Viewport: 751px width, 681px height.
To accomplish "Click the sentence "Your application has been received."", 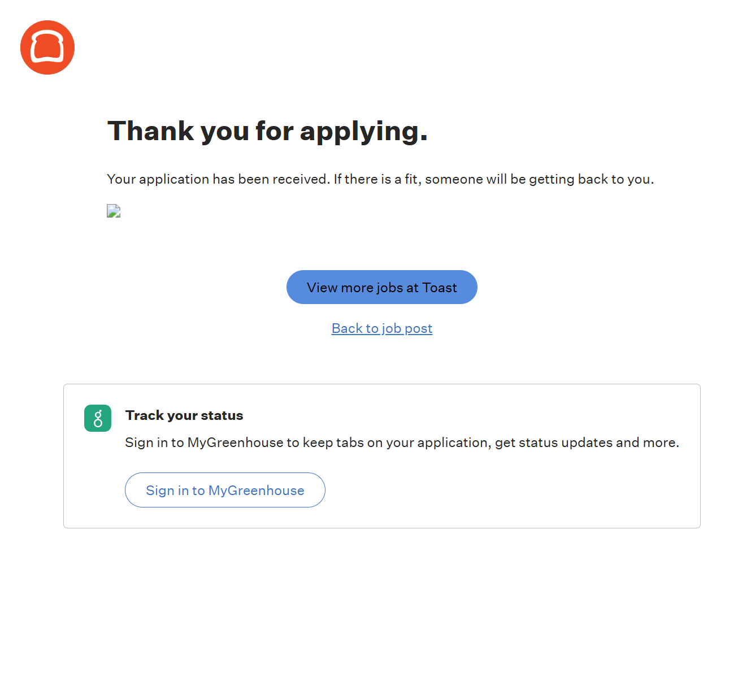I will pyautogui.click(x=218, y=179).
